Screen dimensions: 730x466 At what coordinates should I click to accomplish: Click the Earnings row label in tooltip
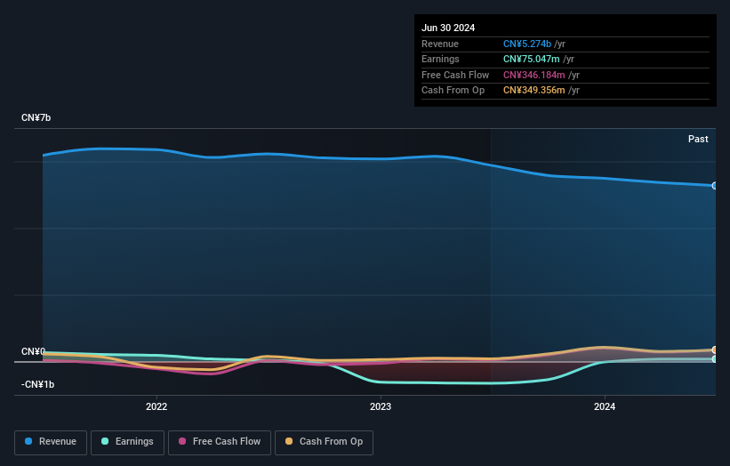[x=440, y=59]
